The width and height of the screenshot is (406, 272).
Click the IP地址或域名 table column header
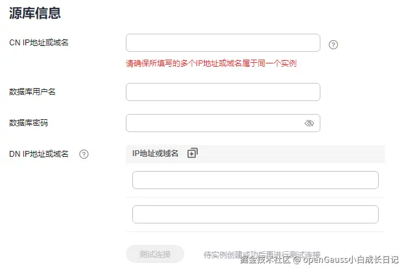click(155, 153)
